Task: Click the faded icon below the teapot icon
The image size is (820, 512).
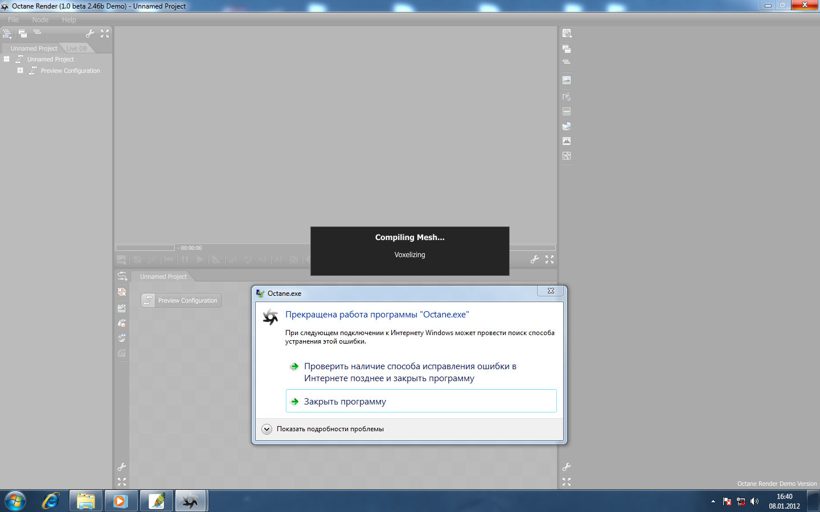Action: click(x=122, y=353)
